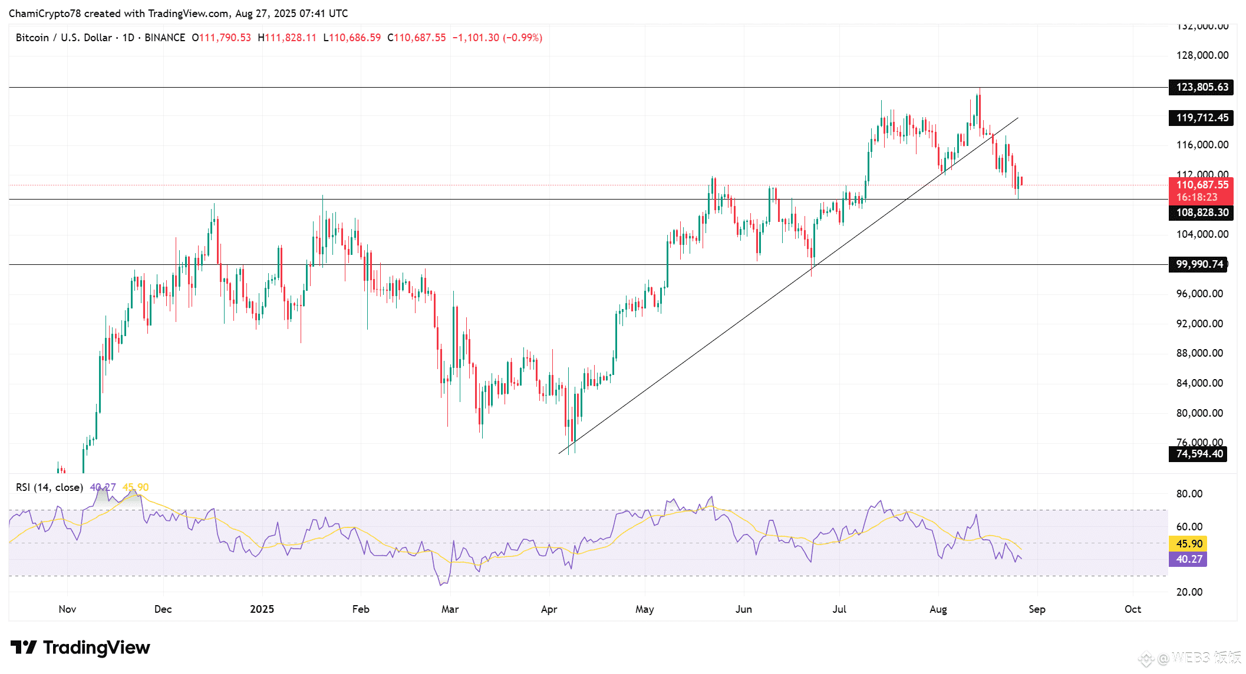Select the Aug label on time axis
1246x674 pixels.
pyautogui.click(x=938, y=609)
